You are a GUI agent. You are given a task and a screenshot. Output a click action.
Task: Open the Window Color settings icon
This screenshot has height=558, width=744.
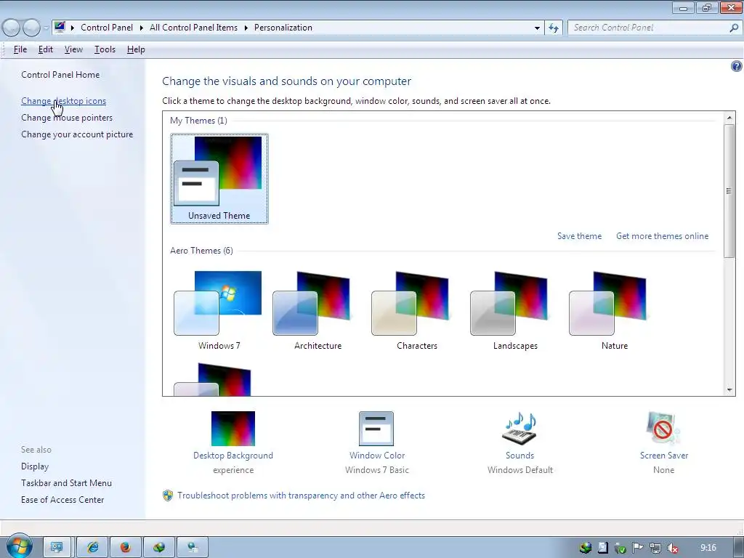(376, 429)
